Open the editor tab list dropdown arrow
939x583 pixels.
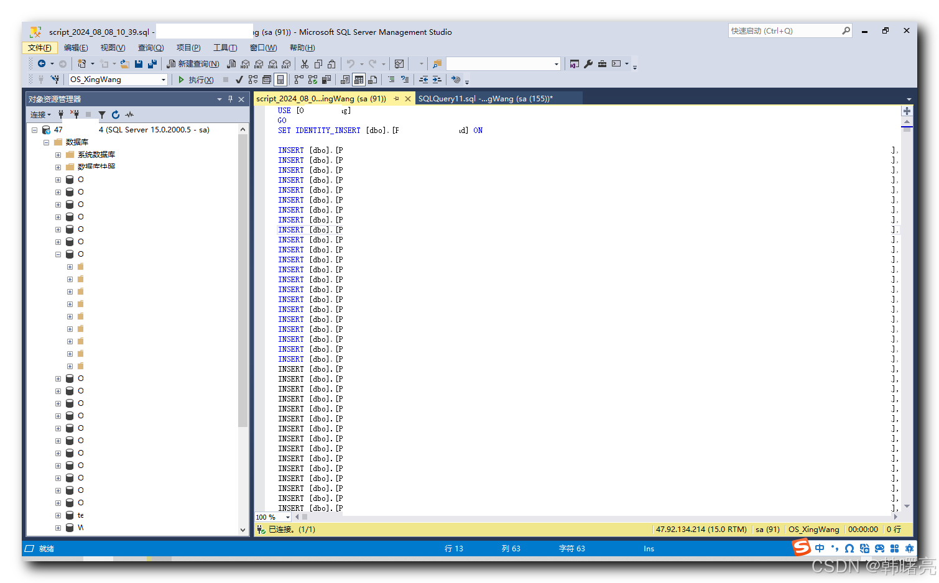coord(909,99)
